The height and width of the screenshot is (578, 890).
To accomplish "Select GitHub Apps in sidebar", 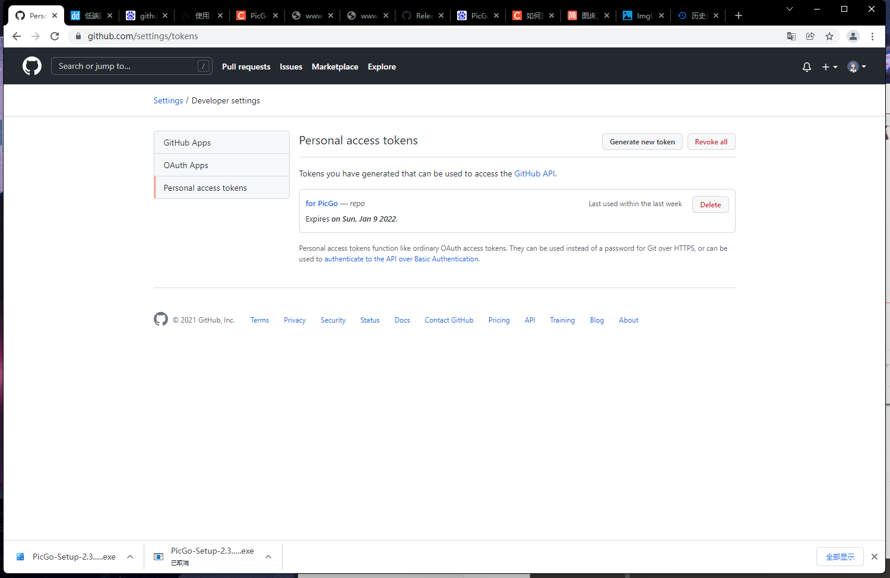I will click(x=221, y=143).
